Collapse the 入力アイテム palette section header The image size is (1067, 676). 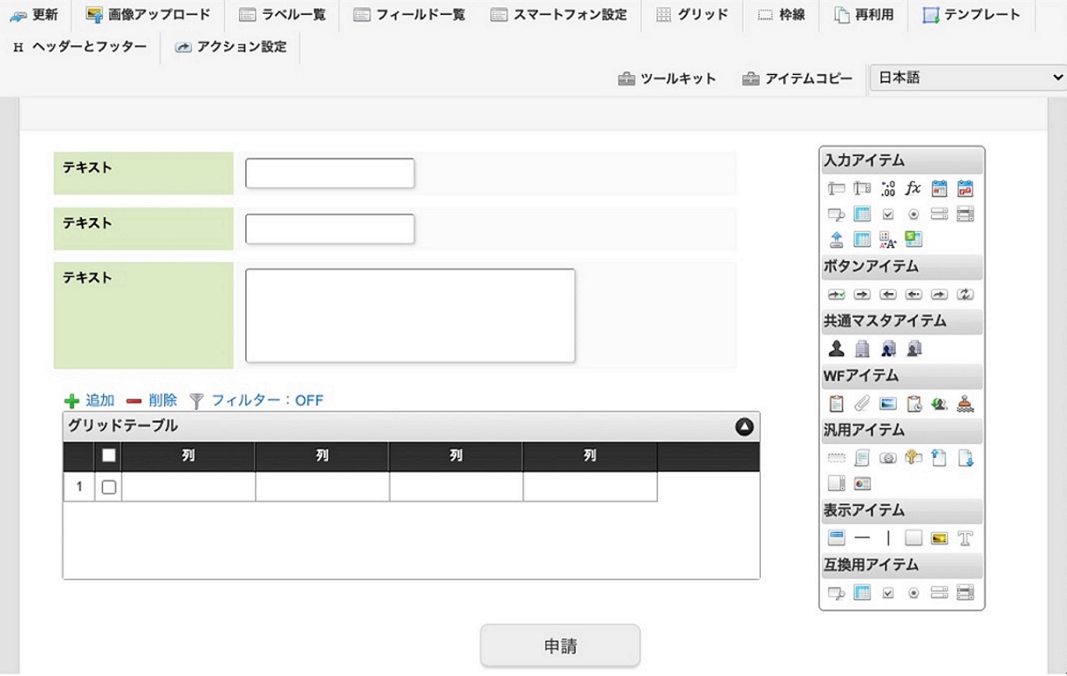point(901,160)
